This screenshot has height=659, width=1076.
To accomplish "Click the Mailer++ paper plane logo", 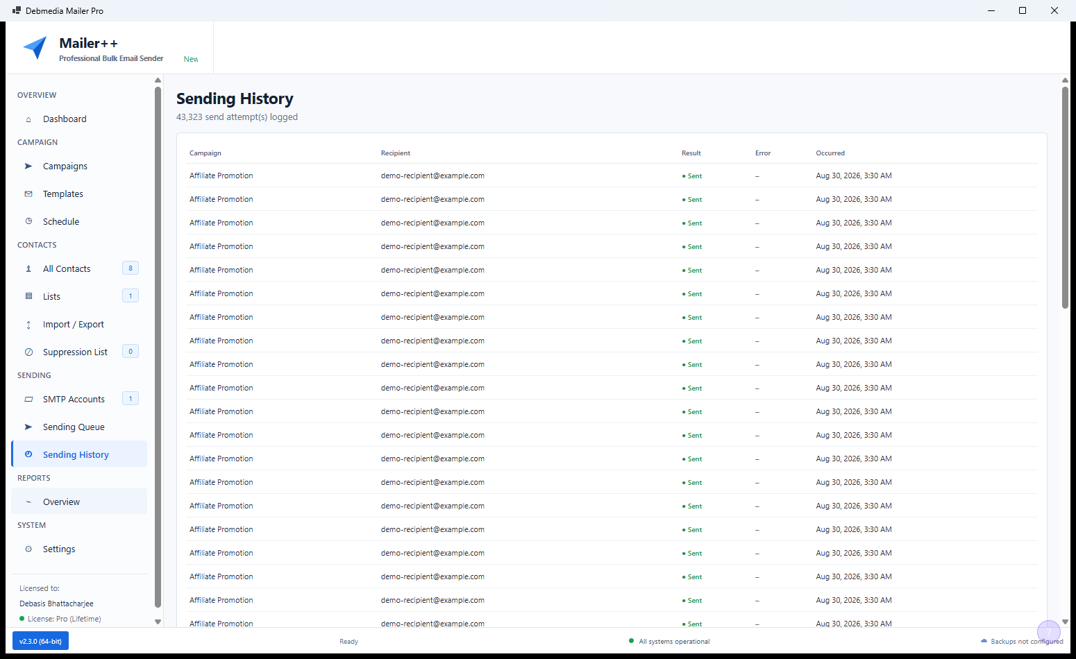I will 35,48.
